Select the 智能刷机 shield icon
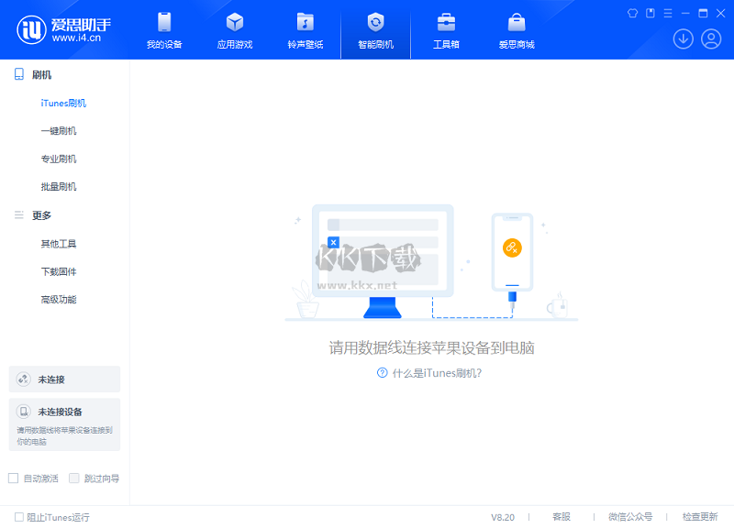734x528 pixels. (x=375, y=22)
